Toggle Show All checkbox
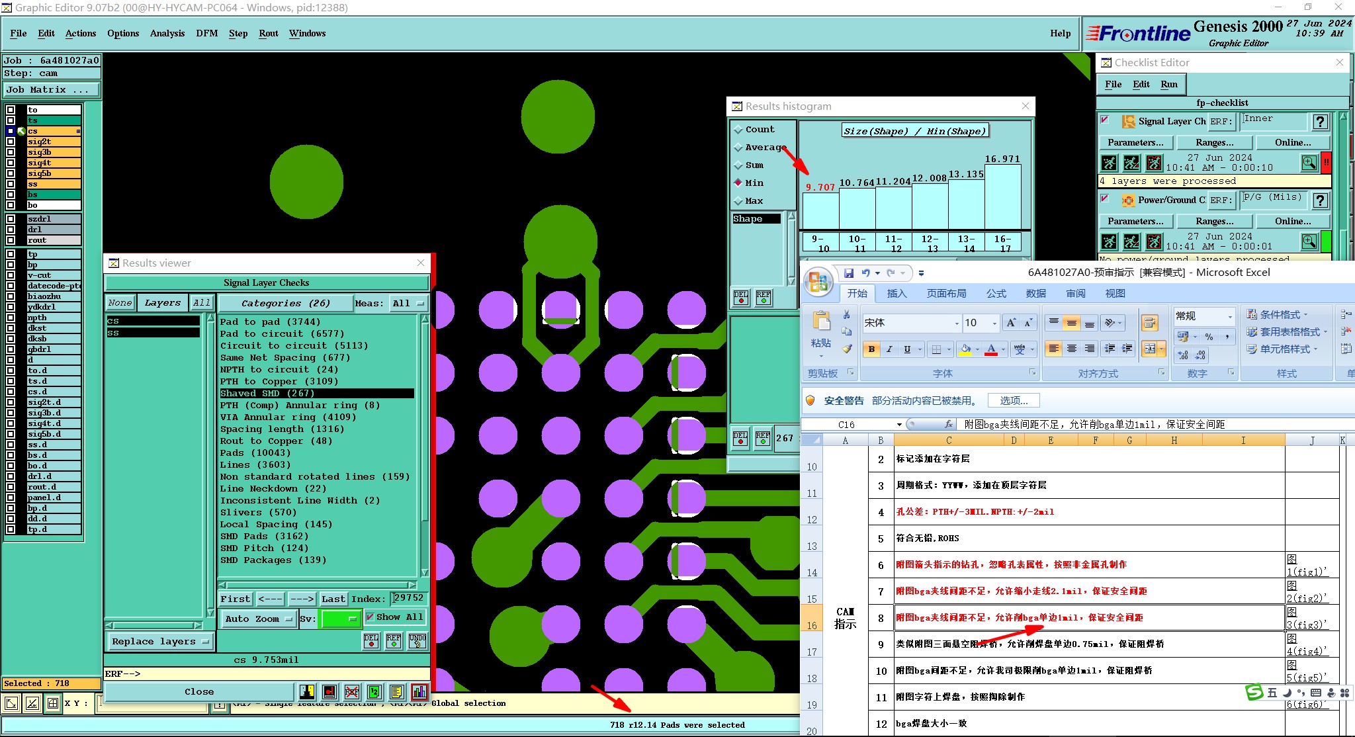The image size is (1355, 737). point(370,617)
